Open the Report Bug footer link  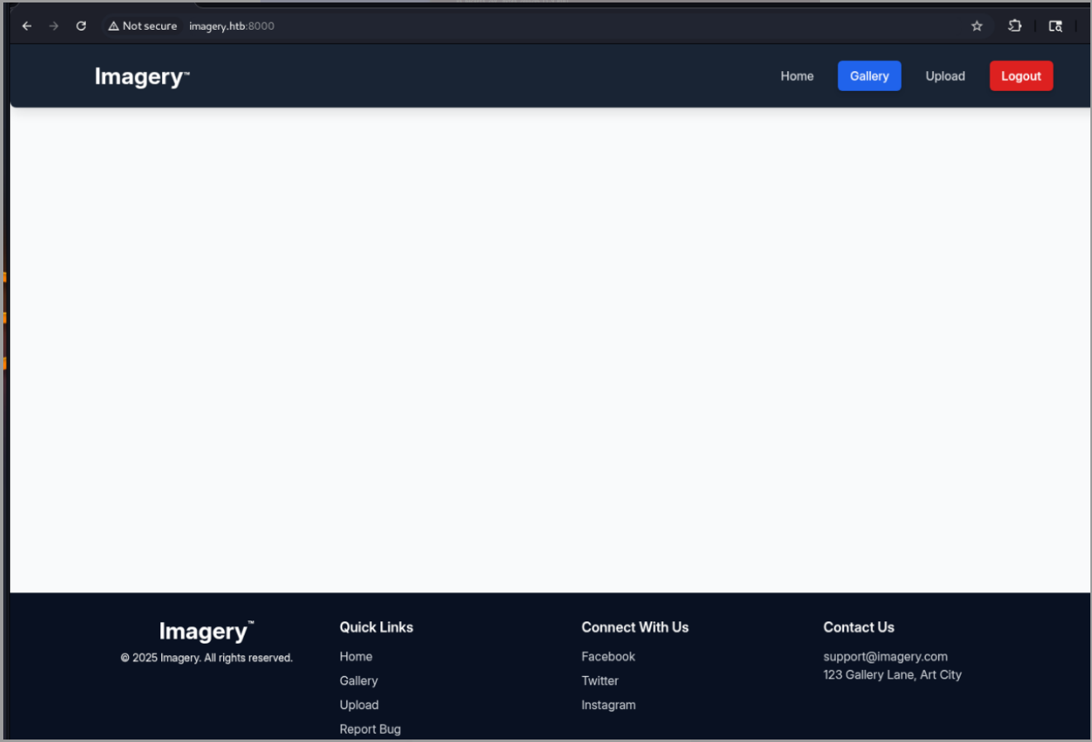370,729
